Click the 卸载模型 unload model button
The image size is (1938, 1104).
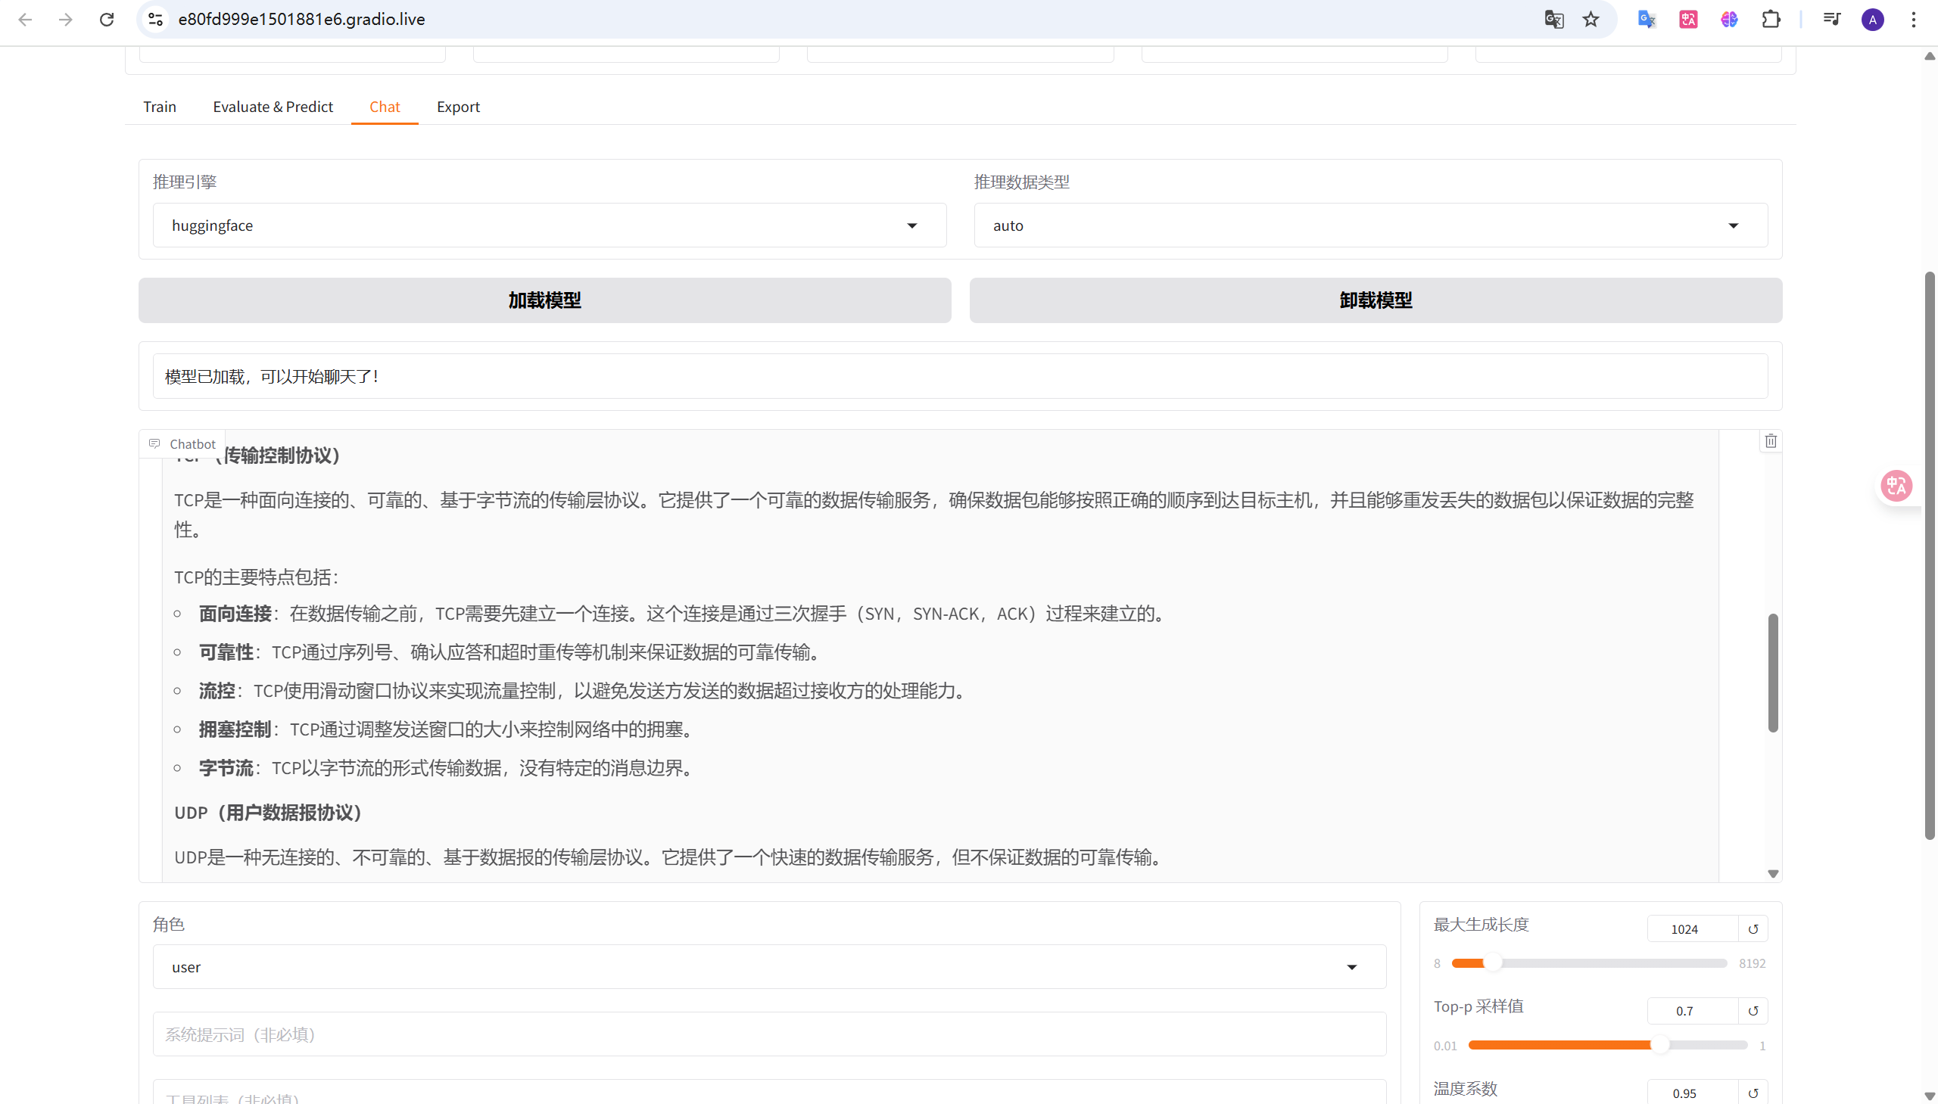[1376, 300]
